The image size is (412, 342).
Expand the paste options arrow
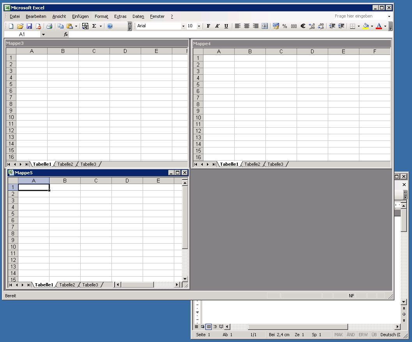(x=76, y=26)
